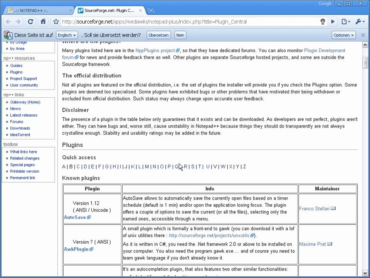Click the mail icon next to Franco Stellari
Screen dimensions: 370x278
click(333, 208)
